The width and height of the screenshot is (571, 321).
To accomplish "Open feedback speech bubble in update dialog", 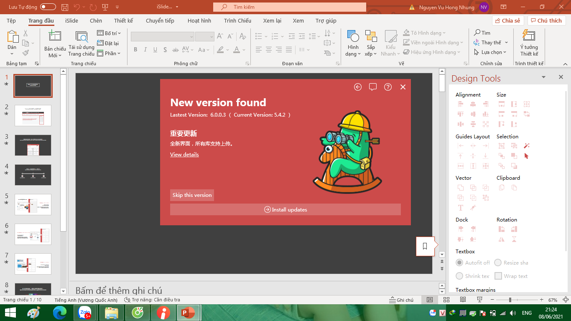I will tap(373, 87).
